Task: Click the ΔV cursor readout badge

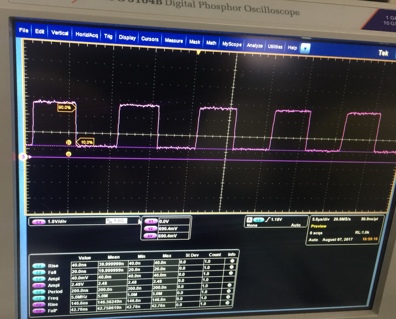Action: click(x=150, y=236)
